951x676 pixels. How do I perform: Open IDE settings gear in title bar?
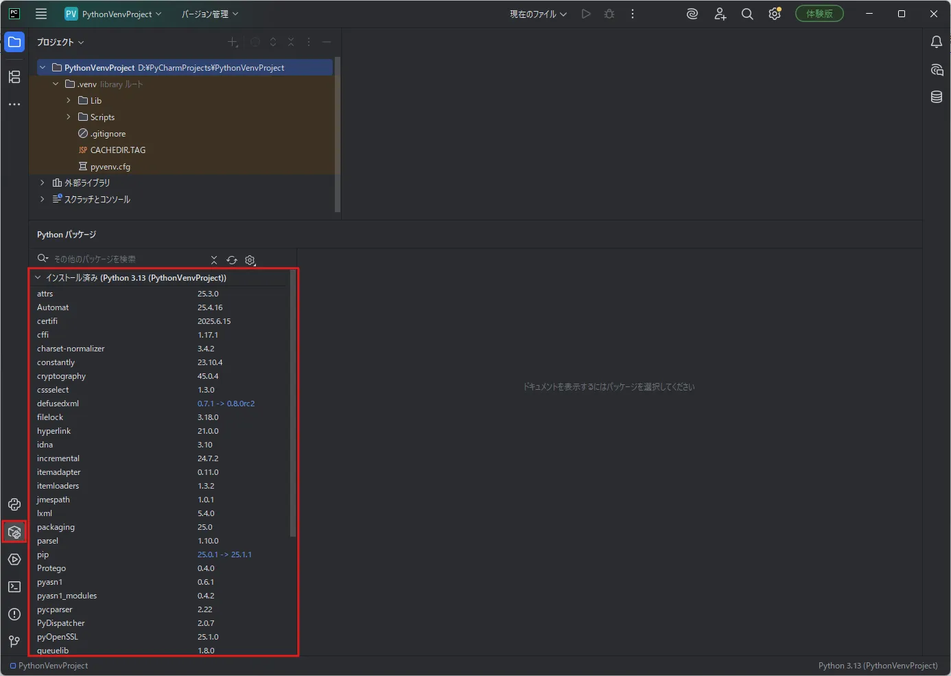click(x=775, y=14)
